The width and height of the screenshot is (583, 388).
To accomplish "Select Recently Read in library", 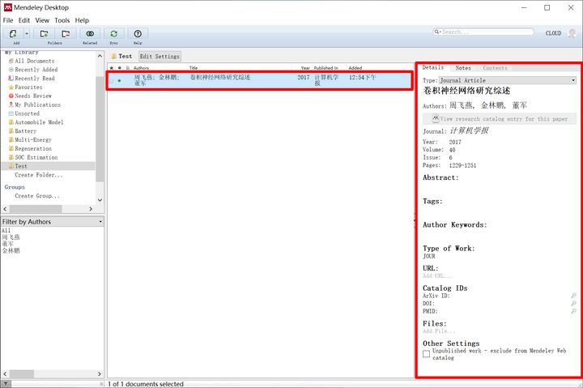I will [35, 79].
